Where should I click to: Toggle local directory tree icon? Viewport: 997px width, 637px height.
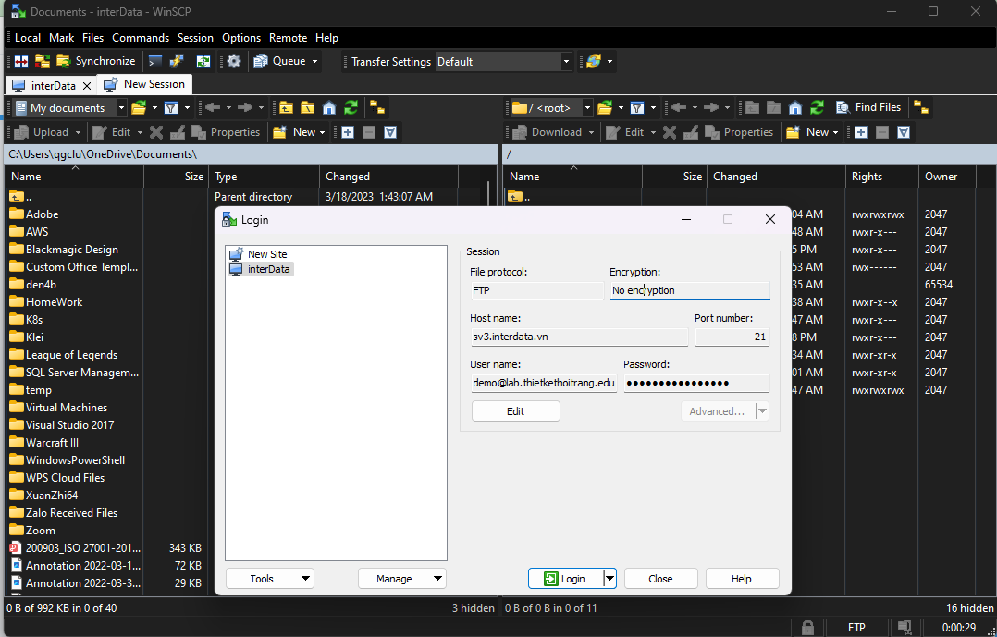point(377,108)
